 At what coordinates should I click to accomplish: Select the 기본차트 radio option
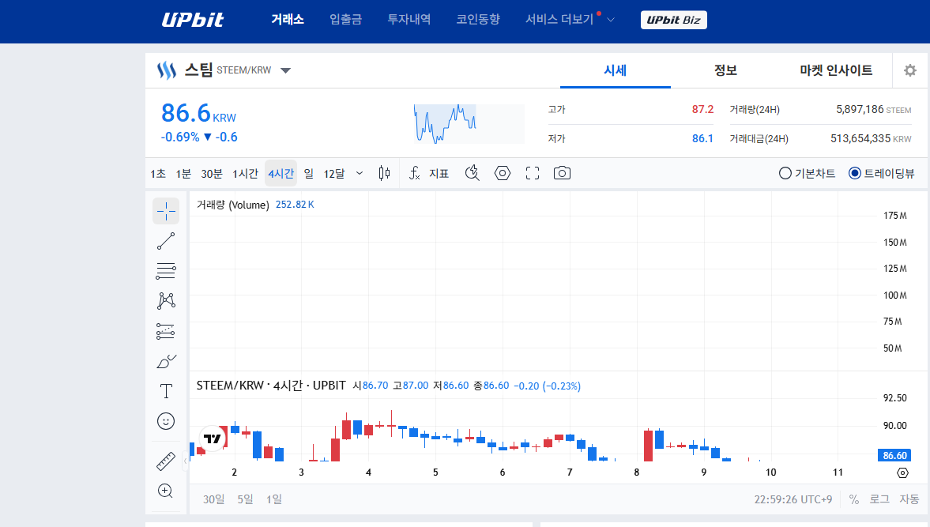[807, 173]
